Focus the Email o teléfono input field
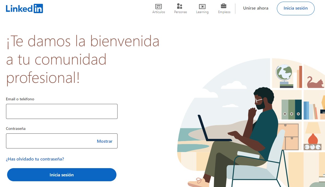Screen dimensions: 325x187 click(x=62, y=111)
